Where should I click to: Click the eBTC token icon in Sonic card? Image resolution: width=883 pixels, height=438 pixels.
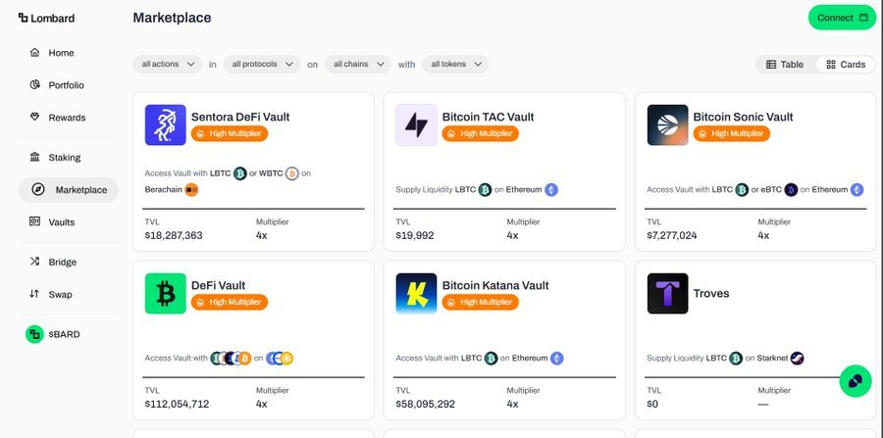[791, 189]
